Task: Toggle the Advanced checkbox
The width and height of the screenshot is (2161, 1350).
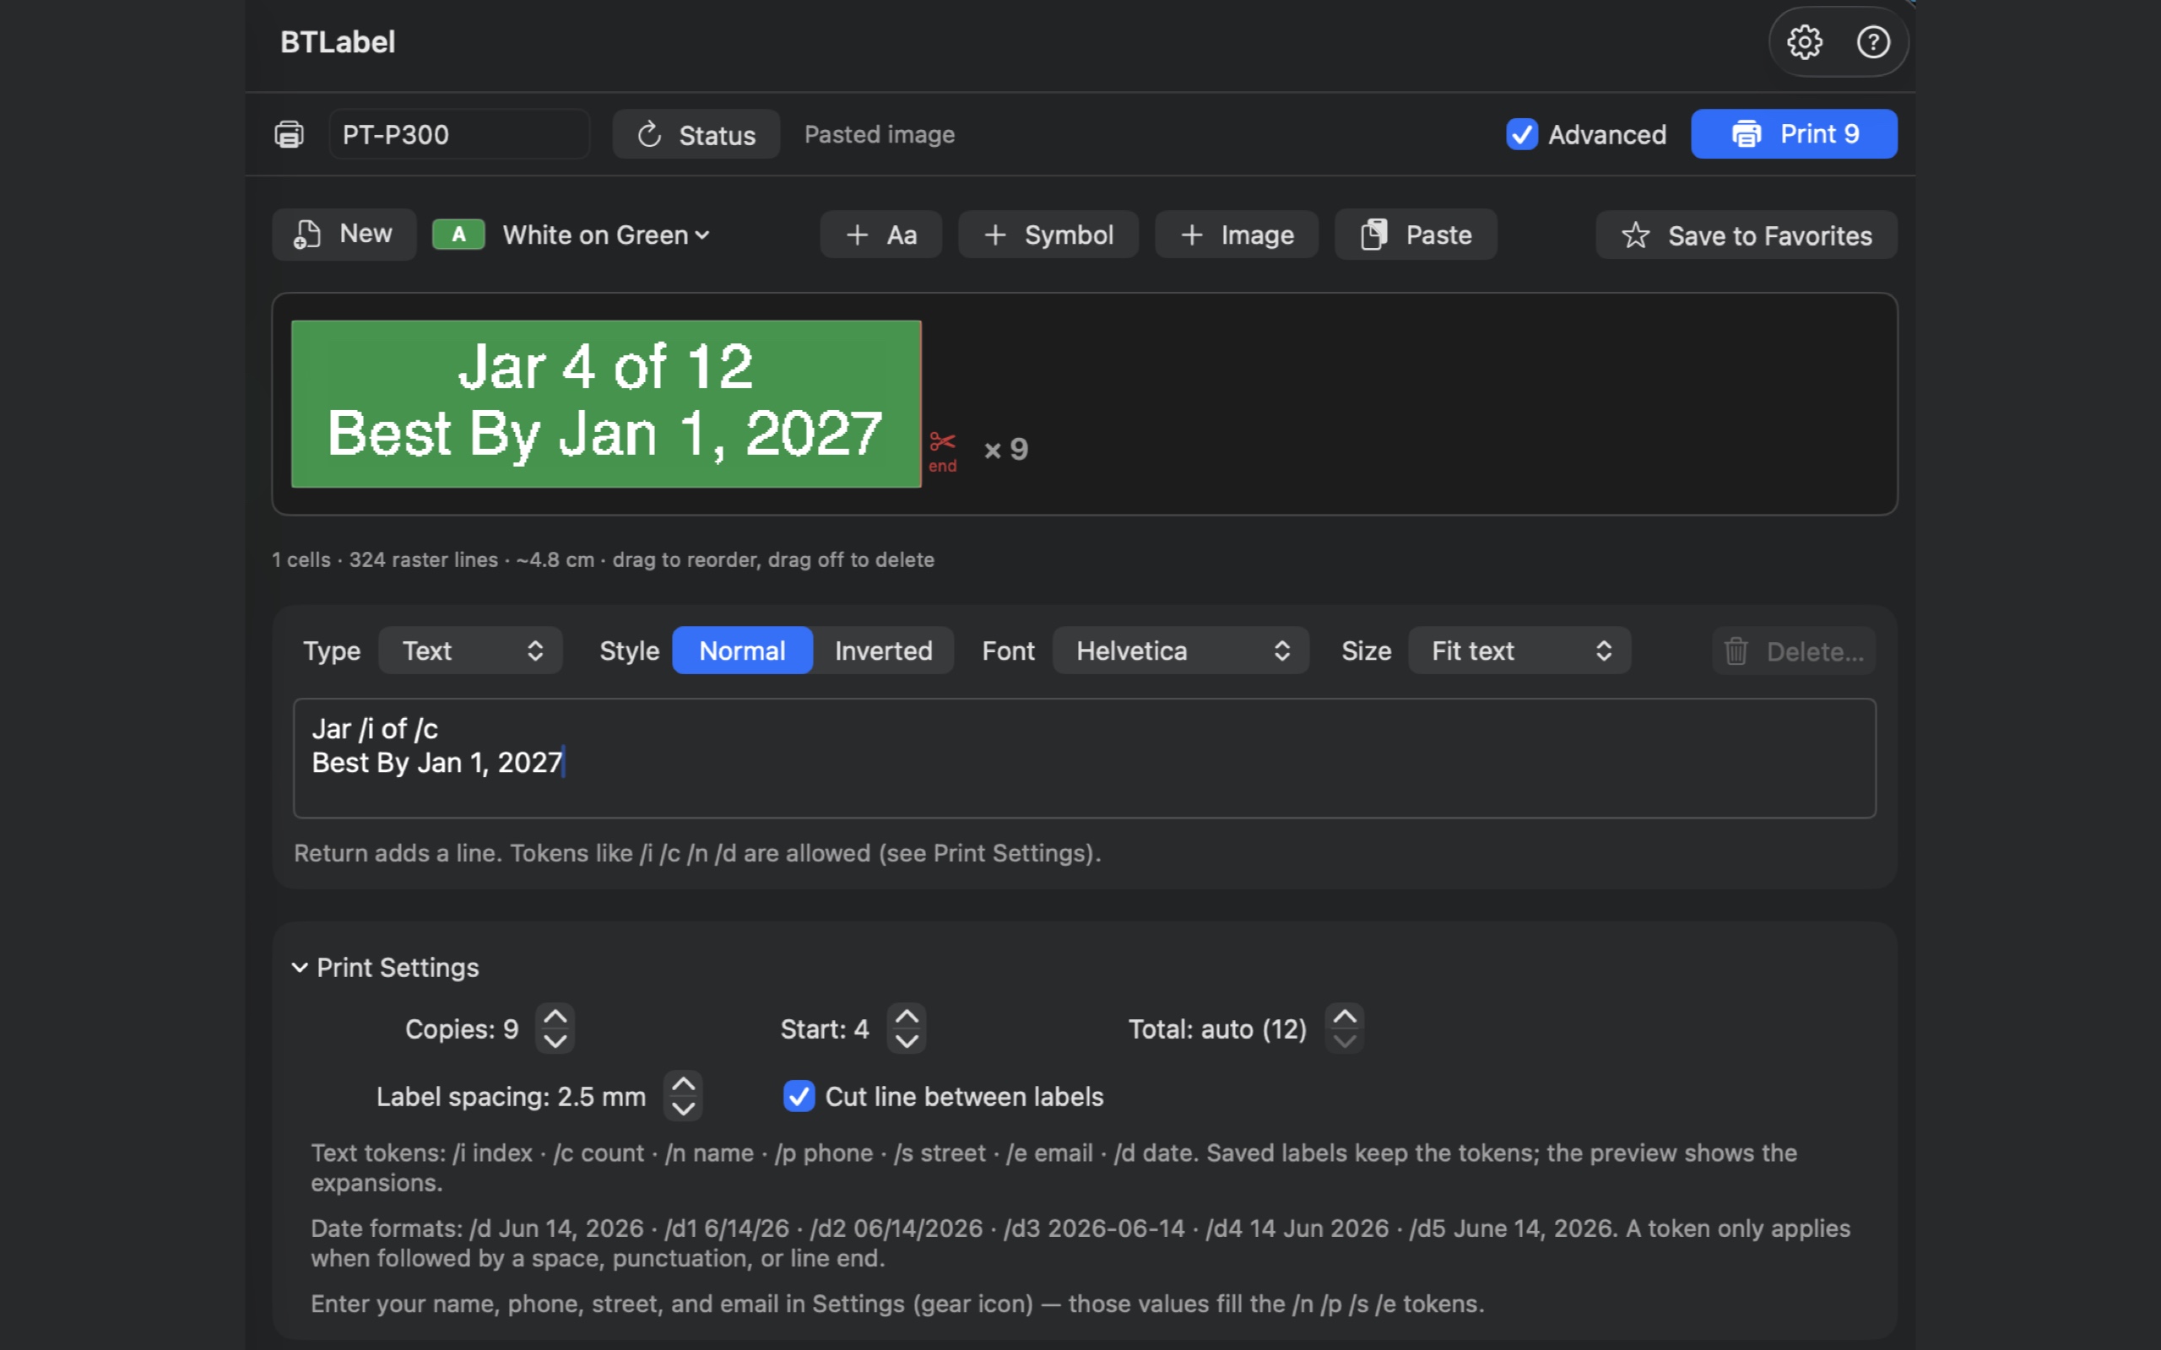Action: pos(1522,135)
